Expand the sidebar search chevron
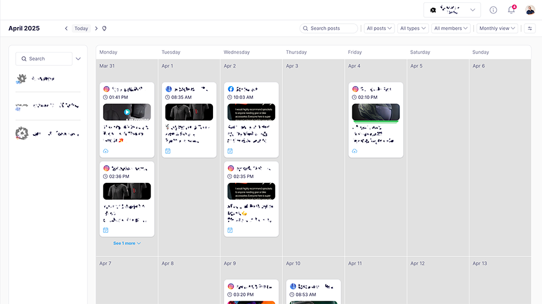 (79, 58)
